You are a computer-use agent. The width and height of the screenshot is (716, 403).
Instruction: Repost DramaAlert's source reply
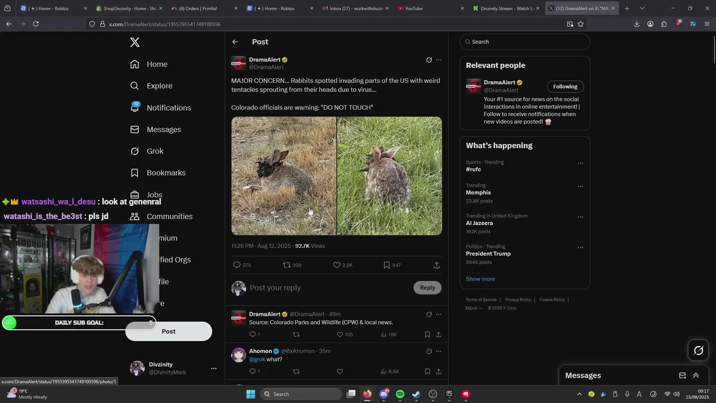tap(296, 334)
